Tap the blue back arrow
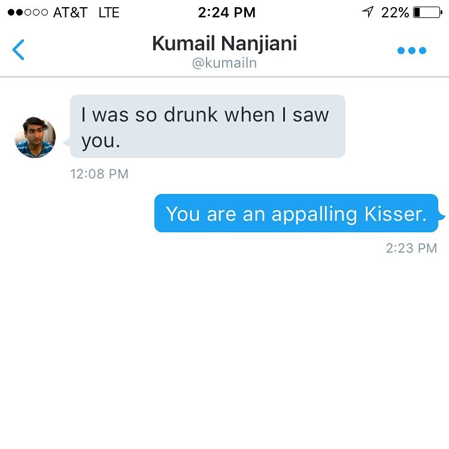This screenshot has height=449, width=449. [x=19, y=49]
